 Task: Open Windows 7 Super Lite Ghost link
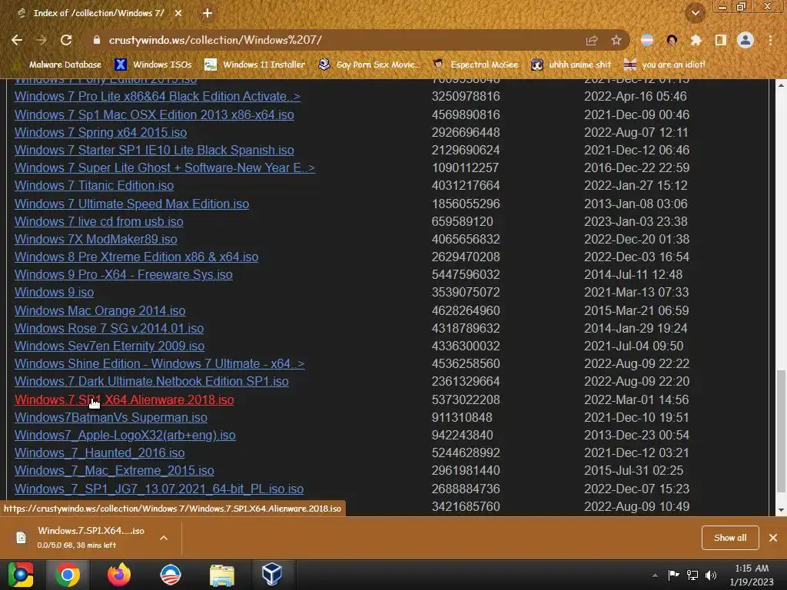[164, 167]
